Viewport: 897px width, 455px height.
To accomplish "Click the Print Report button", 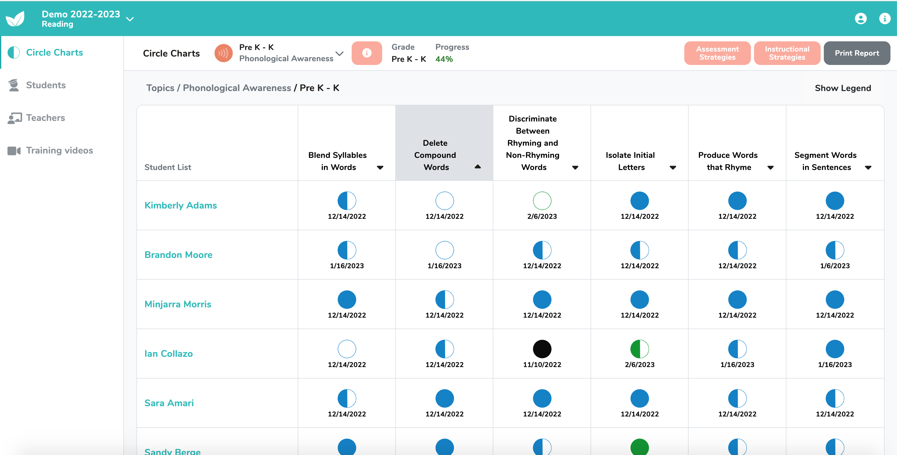I will (x=857, y=53).
